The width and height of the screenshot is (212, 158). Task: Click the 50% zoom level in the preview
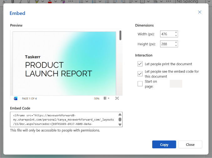coord(97,98)
